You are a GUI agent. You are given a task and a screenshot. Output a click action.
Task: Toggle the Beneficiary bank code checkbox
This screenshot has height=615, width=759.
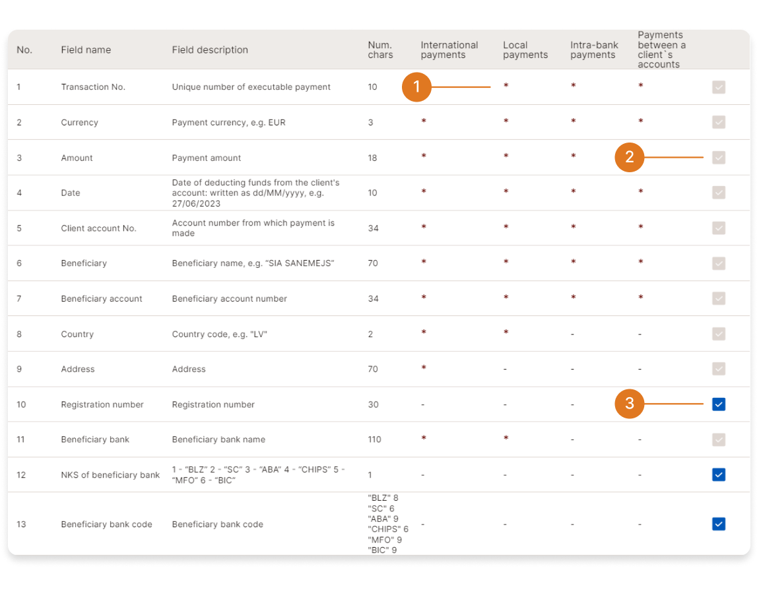(x=719, y=524)
